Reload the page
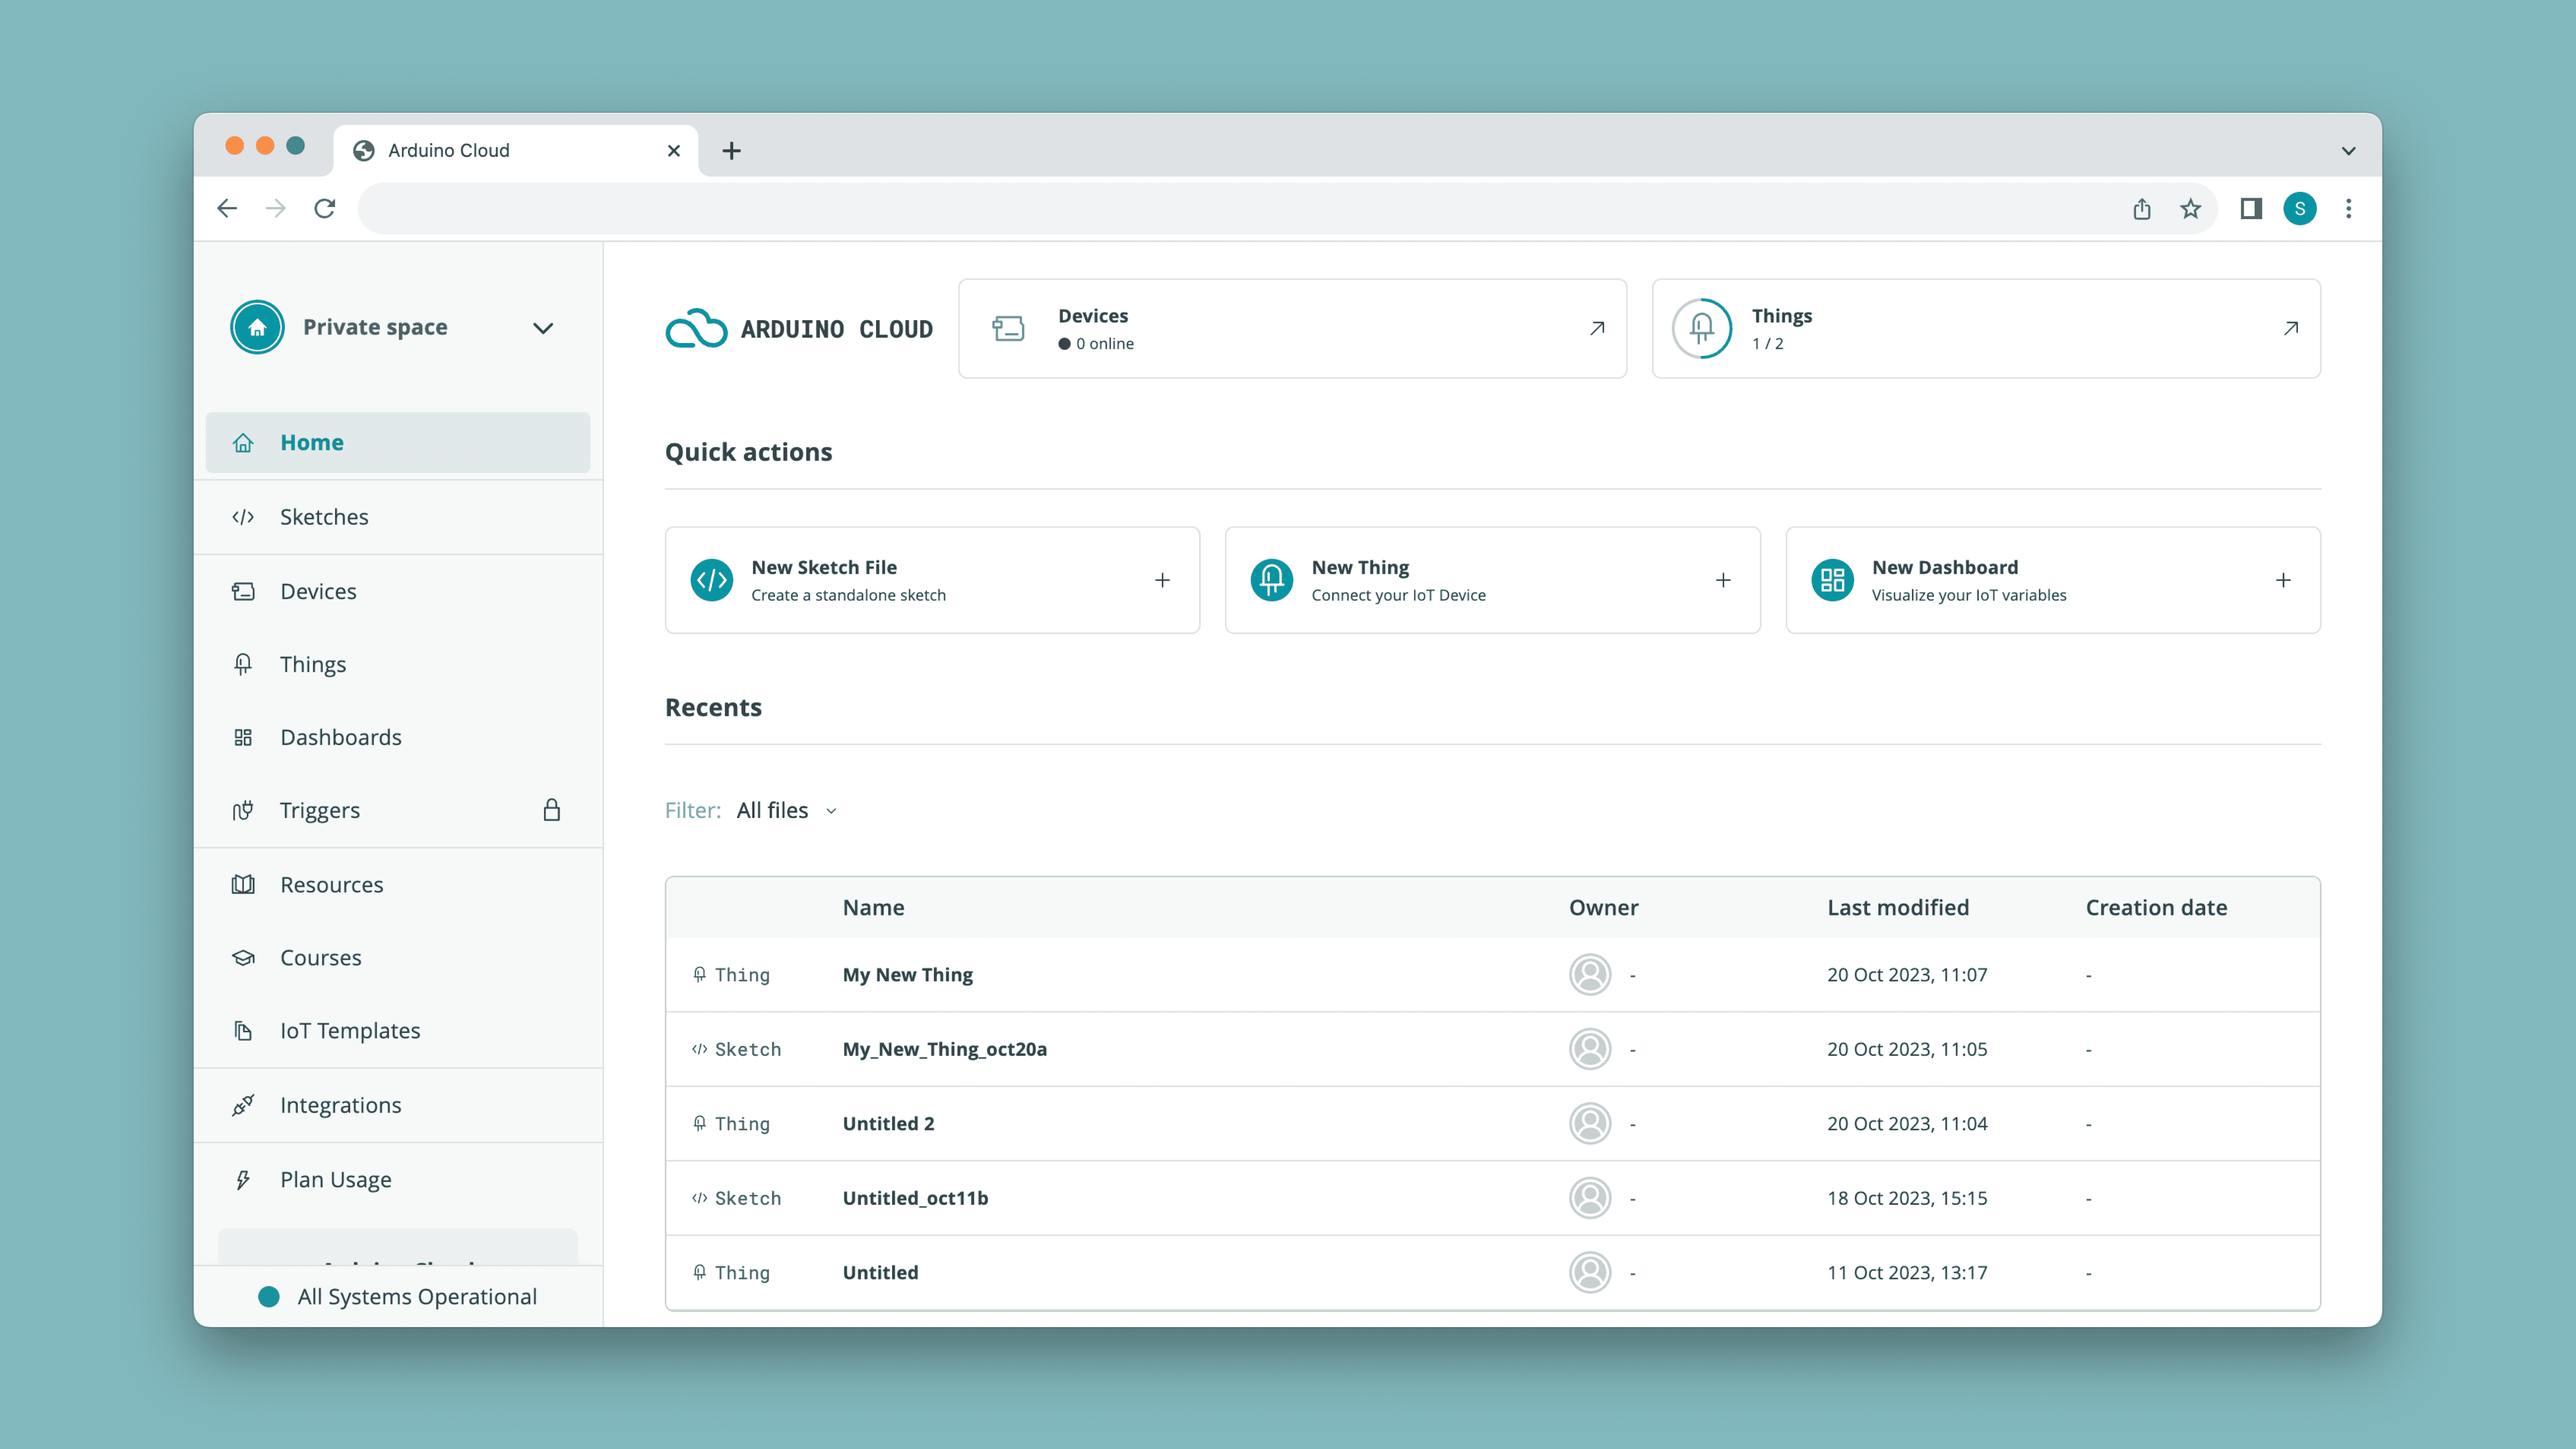This screenshot has height=1449, width=2576. tap(324, 208)
